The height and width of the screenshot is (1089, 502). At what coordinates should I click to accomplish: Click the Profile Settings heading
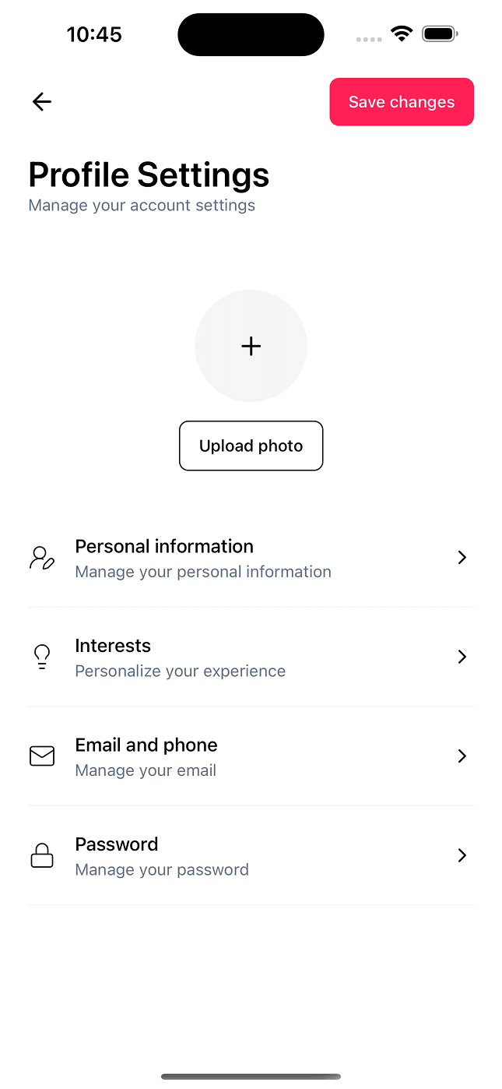[x=148, y=174]
